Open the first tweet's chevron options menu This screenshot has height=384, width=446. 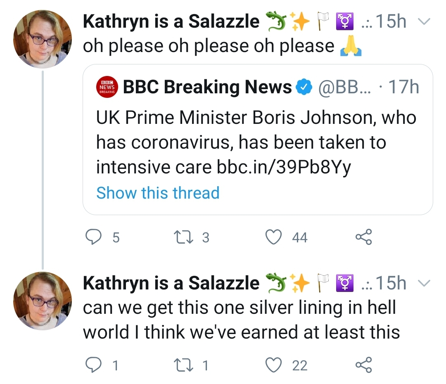click(424, 21)
